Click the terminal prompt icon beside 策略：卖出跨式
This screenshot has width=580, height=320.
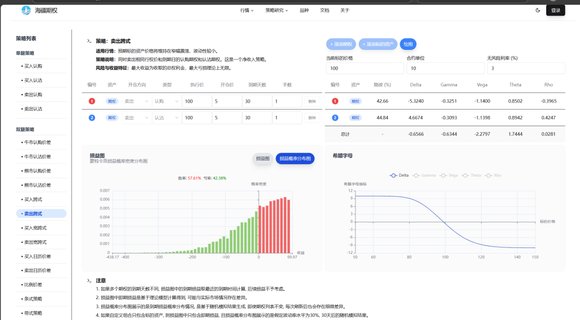click(x=89, y=41)
